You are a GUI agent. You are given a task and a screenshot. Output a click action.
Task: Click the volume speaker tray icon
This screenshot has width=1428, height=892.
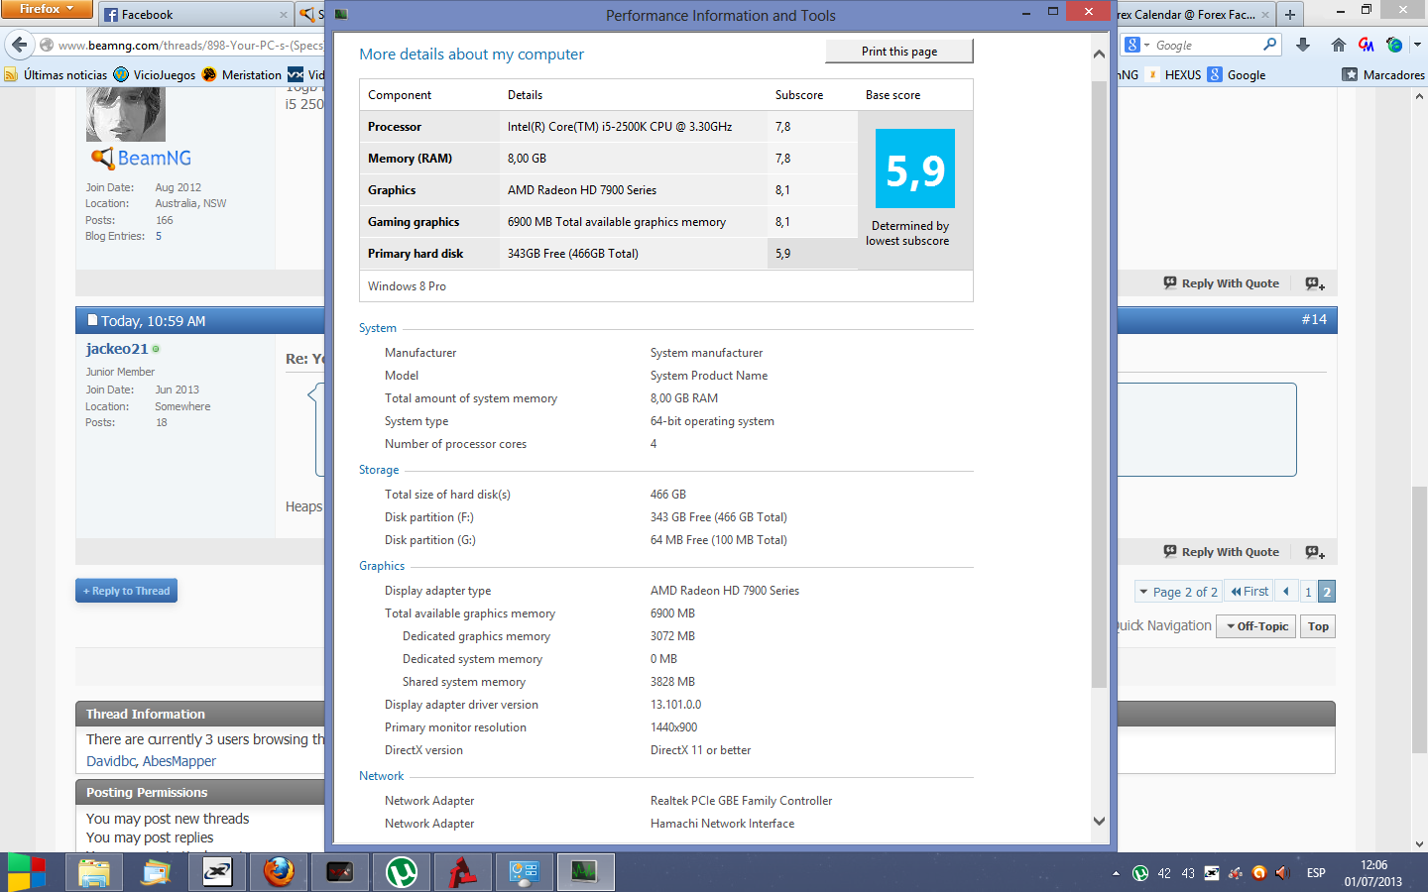1281,873
